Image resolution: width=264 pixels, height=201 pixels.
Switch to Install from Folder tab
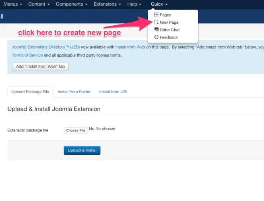click(74, 92)
